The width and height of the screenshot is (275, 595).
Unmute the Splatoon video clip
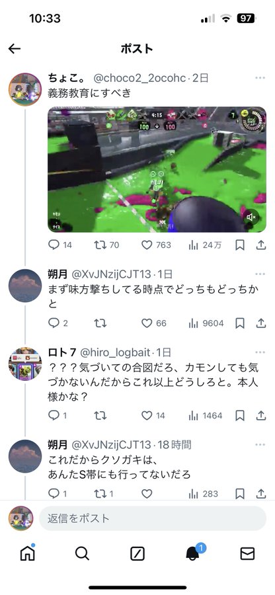[251, 217]
